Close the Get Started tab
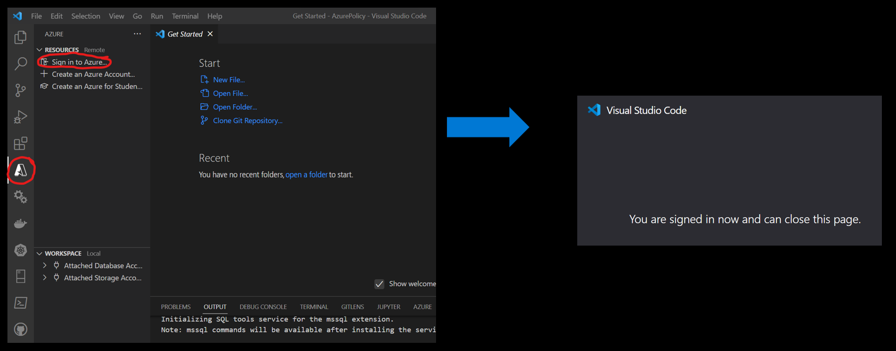This screenshot has width=896, height=351. [x=210, y=34]
